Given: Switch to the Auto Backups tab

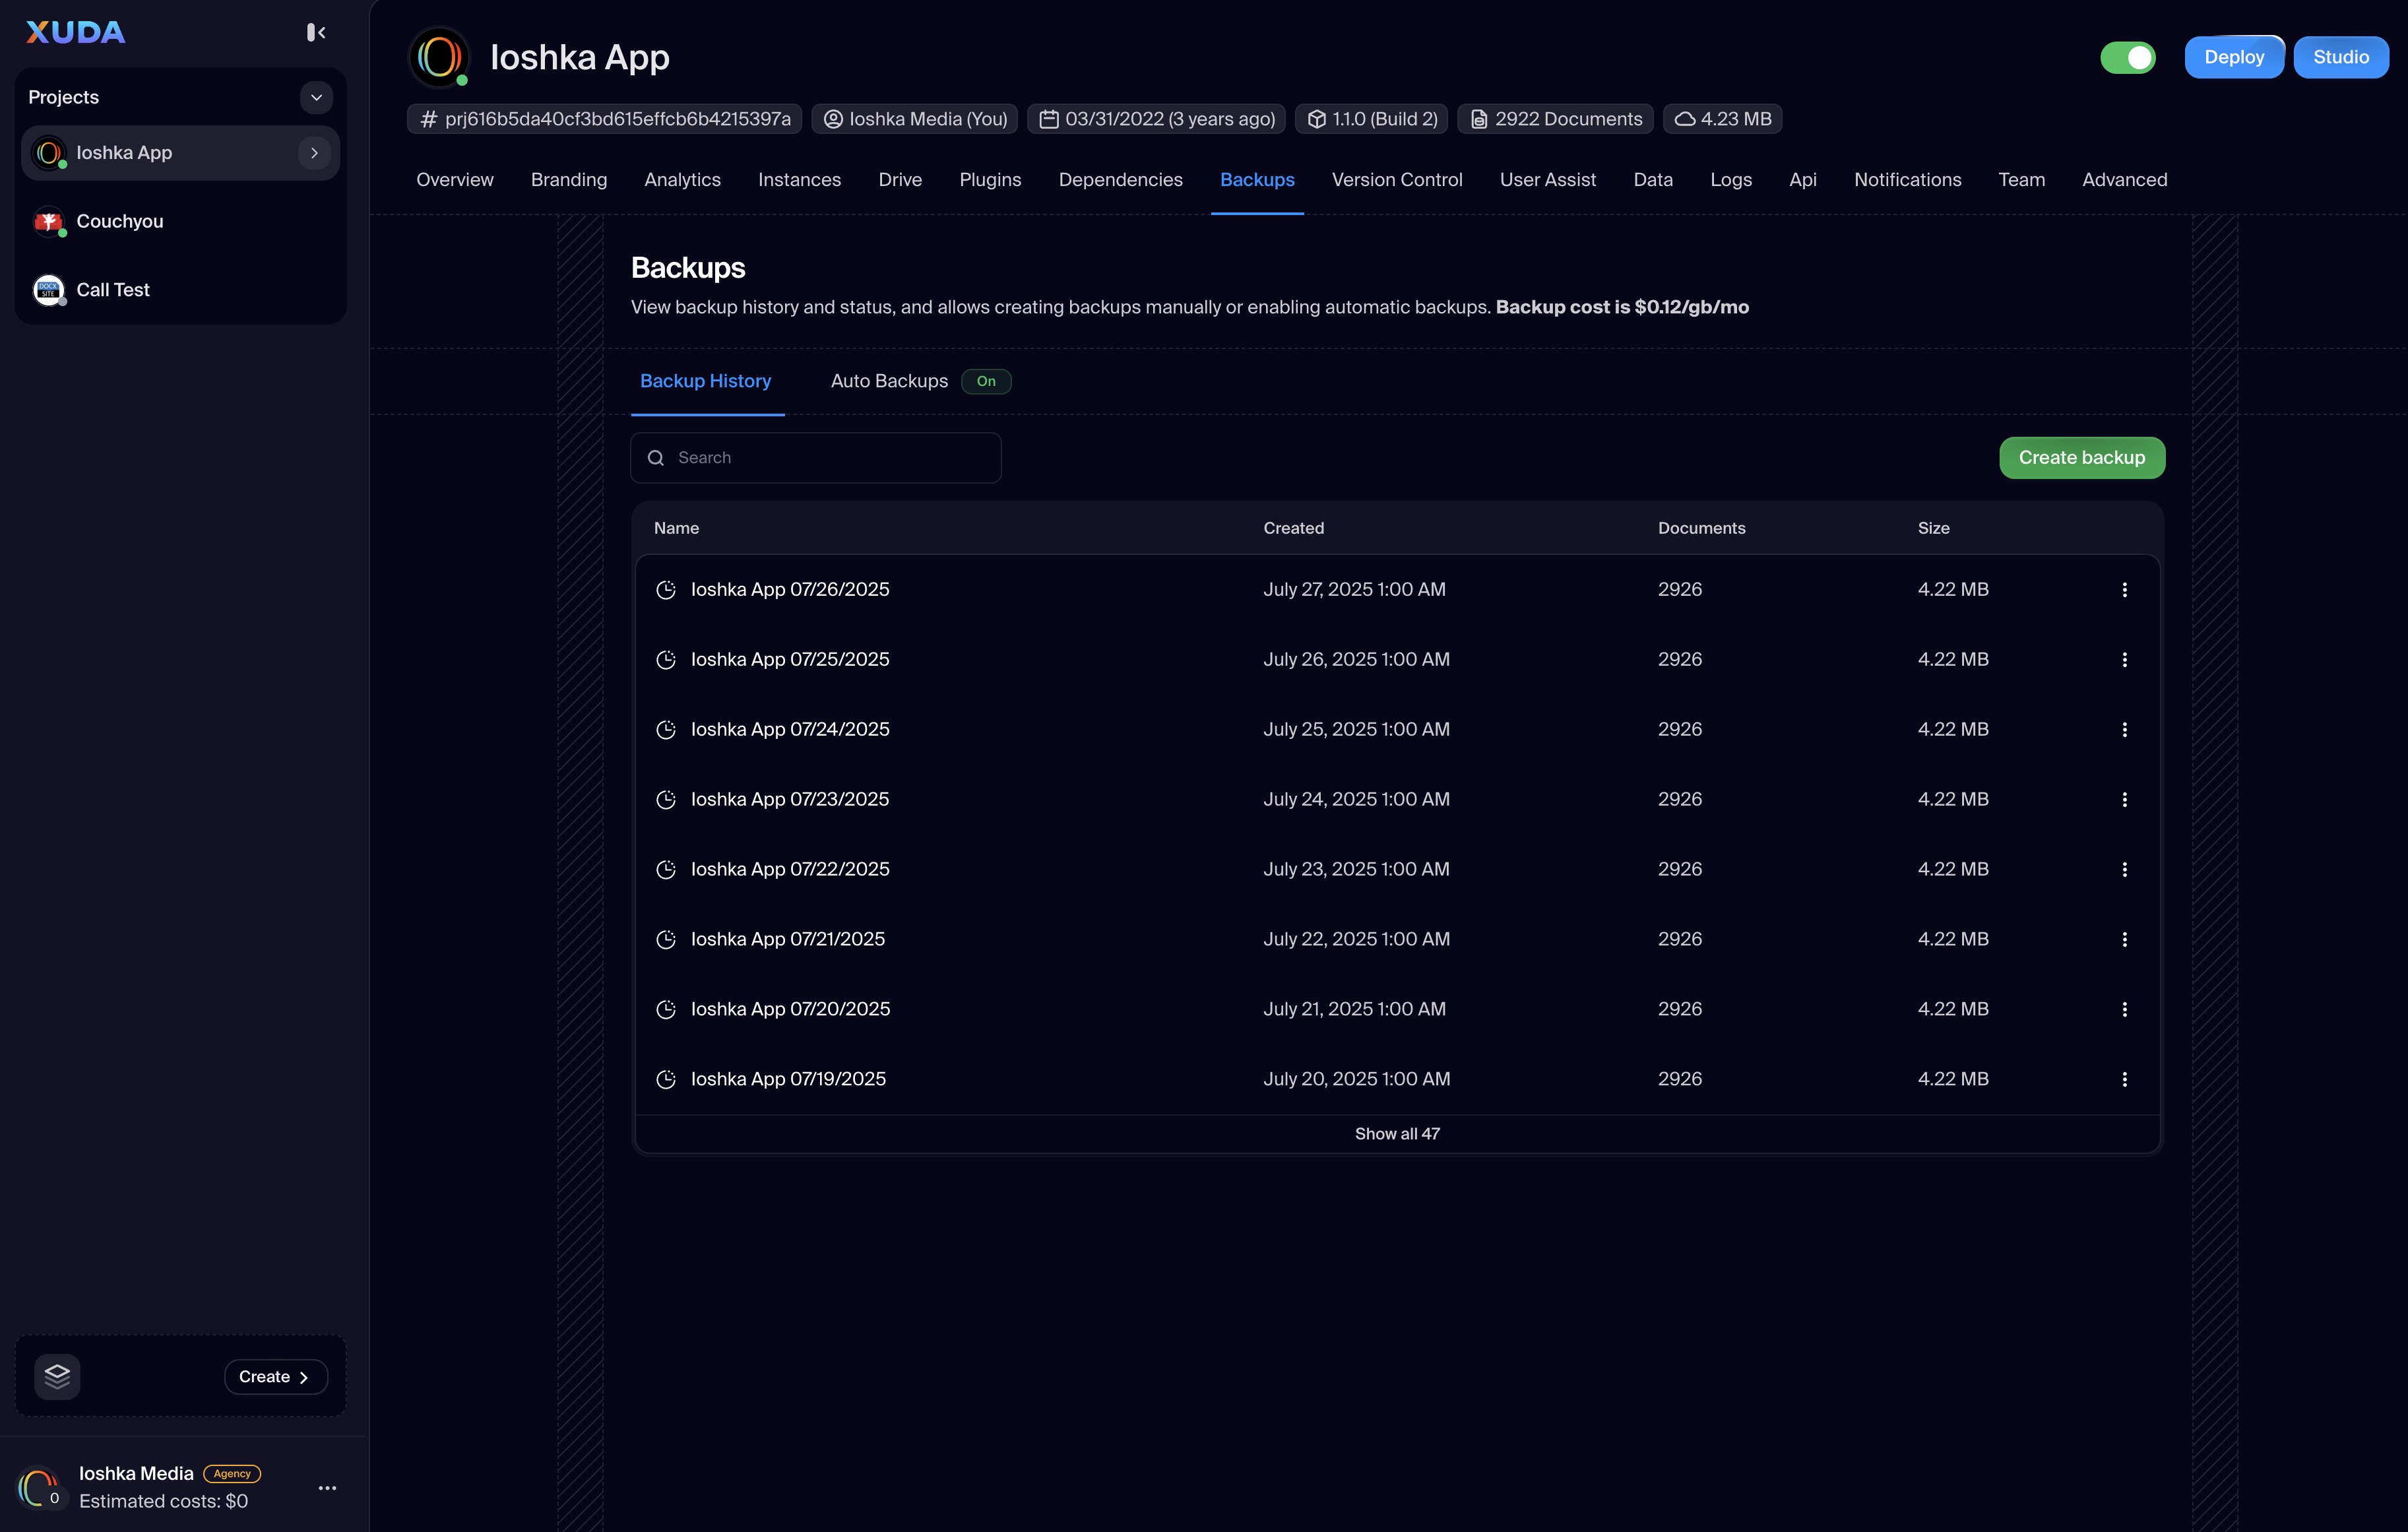Looking at the screenshot, I should click(889, 381).
